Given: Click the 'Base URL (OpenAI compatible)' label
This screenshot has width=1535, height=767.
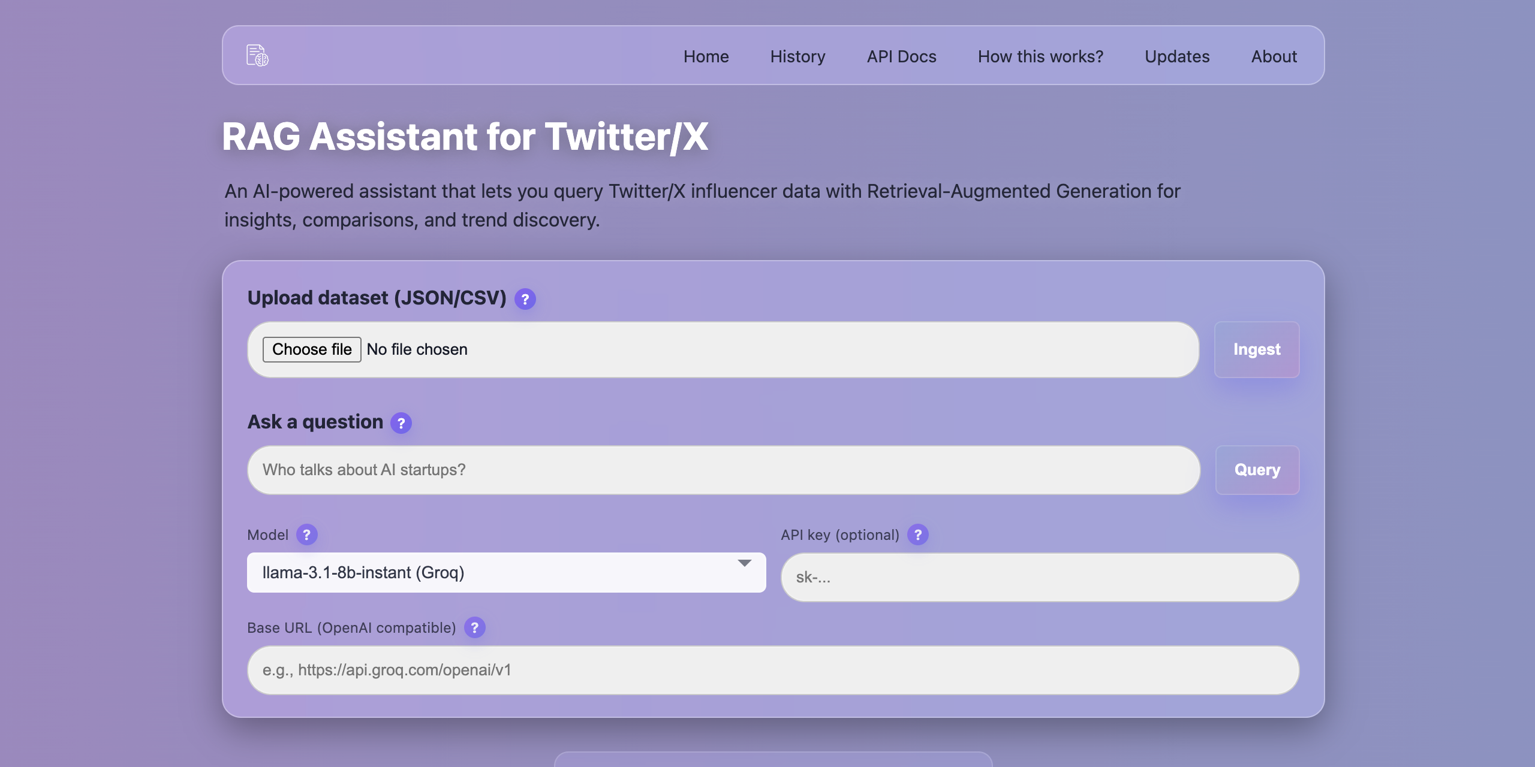Looking at the screenshot, I should click(351, 627).
